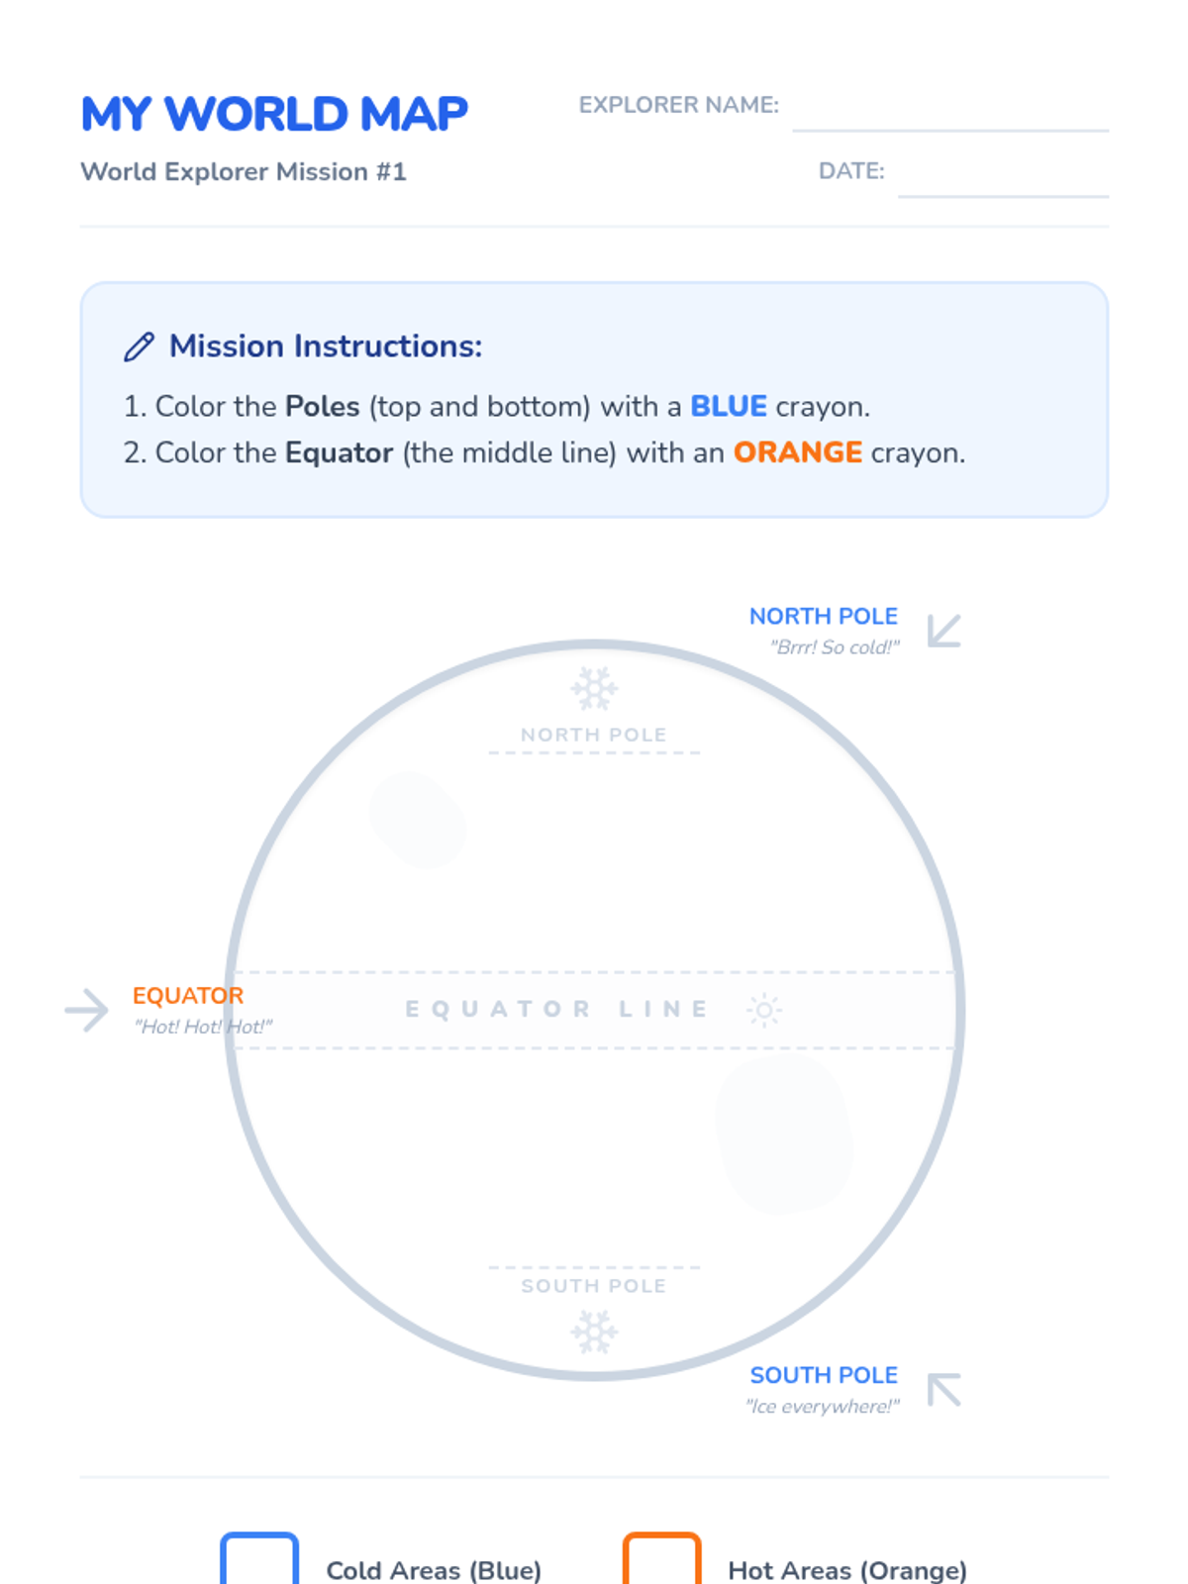The width and height of the screenshot is (1188, 1584).
Task: Click the EQUATOR LINE text inside globe
Action: coord(557,1010)
